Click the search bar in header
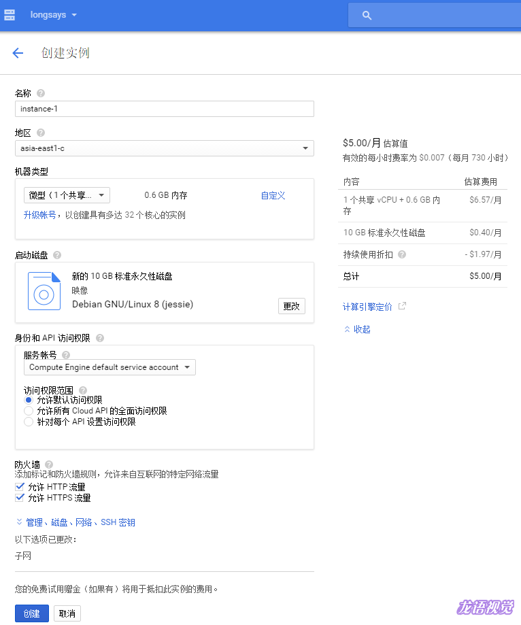Screen dimensions: 521x625 [435, 16]
